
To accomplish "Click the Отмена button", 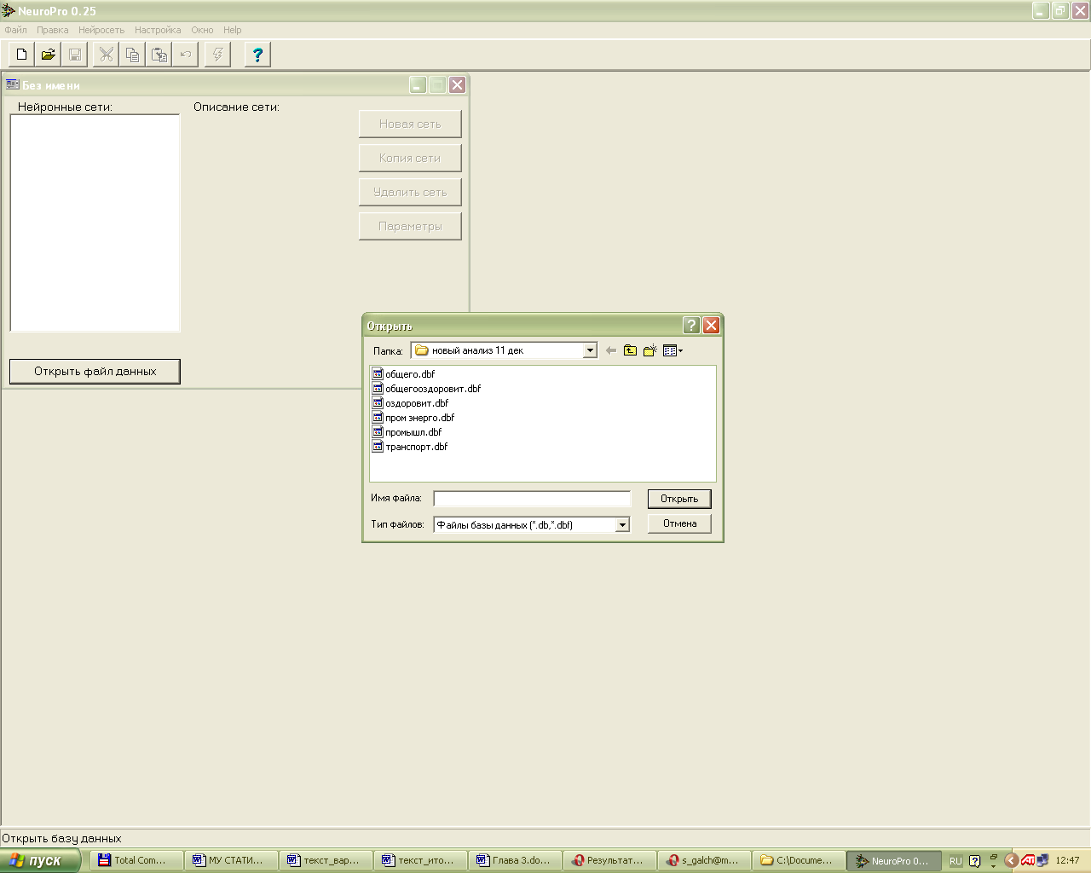I will (x=679, y=523).
